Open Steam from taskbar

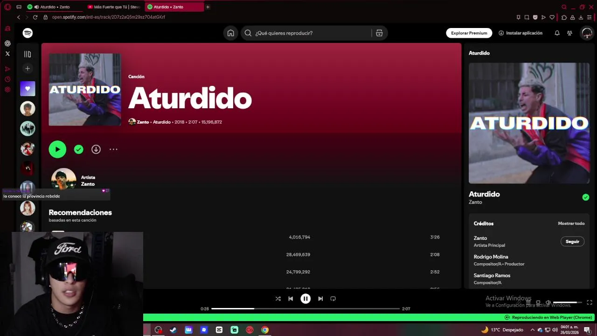173,330
